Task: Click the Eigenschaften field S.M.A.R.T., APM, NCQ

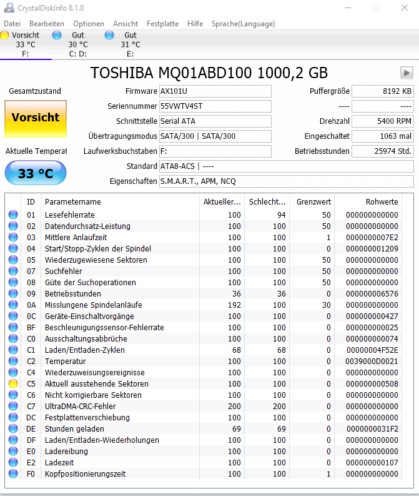Action: (x=287, y=181)
